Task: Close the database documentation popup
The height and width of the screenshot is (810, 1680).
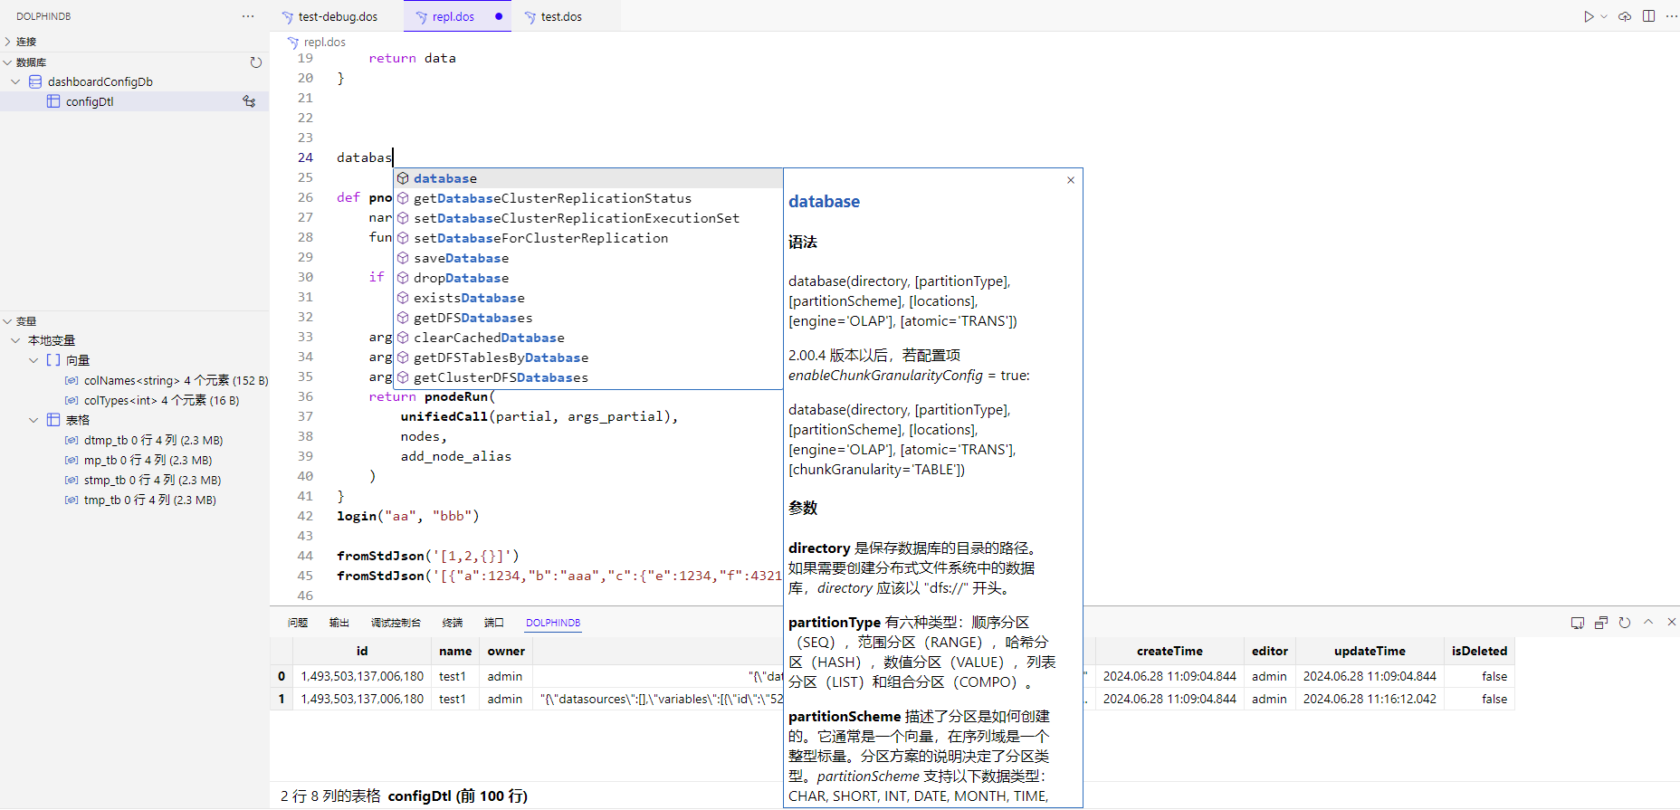Action: click(1071, 180)
